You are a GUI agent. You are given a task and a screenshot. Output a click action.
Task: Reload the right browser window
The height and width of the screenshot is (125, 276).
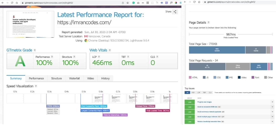tap(194, 2)
